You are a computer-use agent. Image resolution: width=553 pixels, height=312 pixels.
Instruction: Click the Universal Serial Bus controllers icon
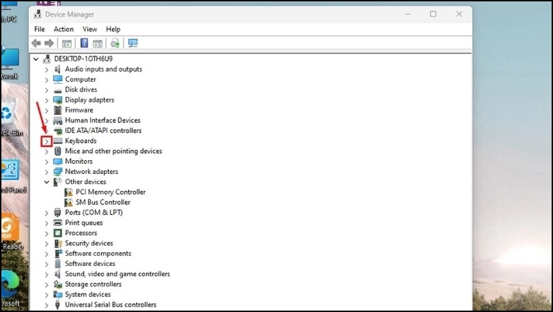(58, 304)
